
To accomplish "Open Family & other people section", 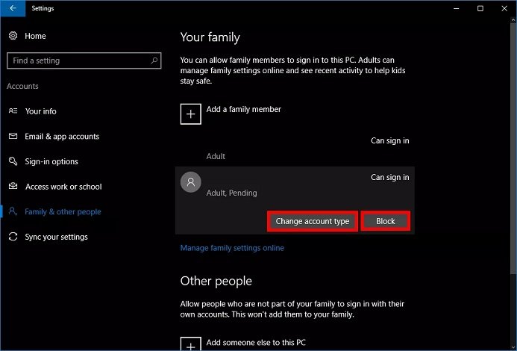I will (63, 212).
